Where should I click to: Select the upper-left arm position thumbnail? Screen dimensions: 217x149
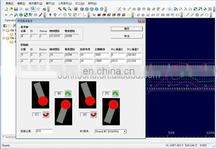coord(41,95)
